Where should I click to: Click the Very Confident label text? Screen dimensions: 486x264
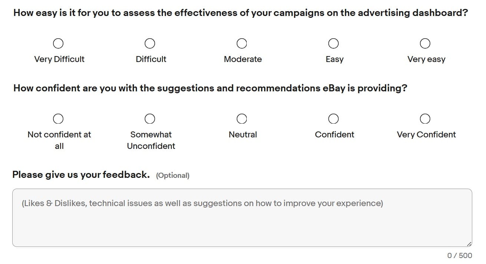pyautogui.click(x=426, y=134)
